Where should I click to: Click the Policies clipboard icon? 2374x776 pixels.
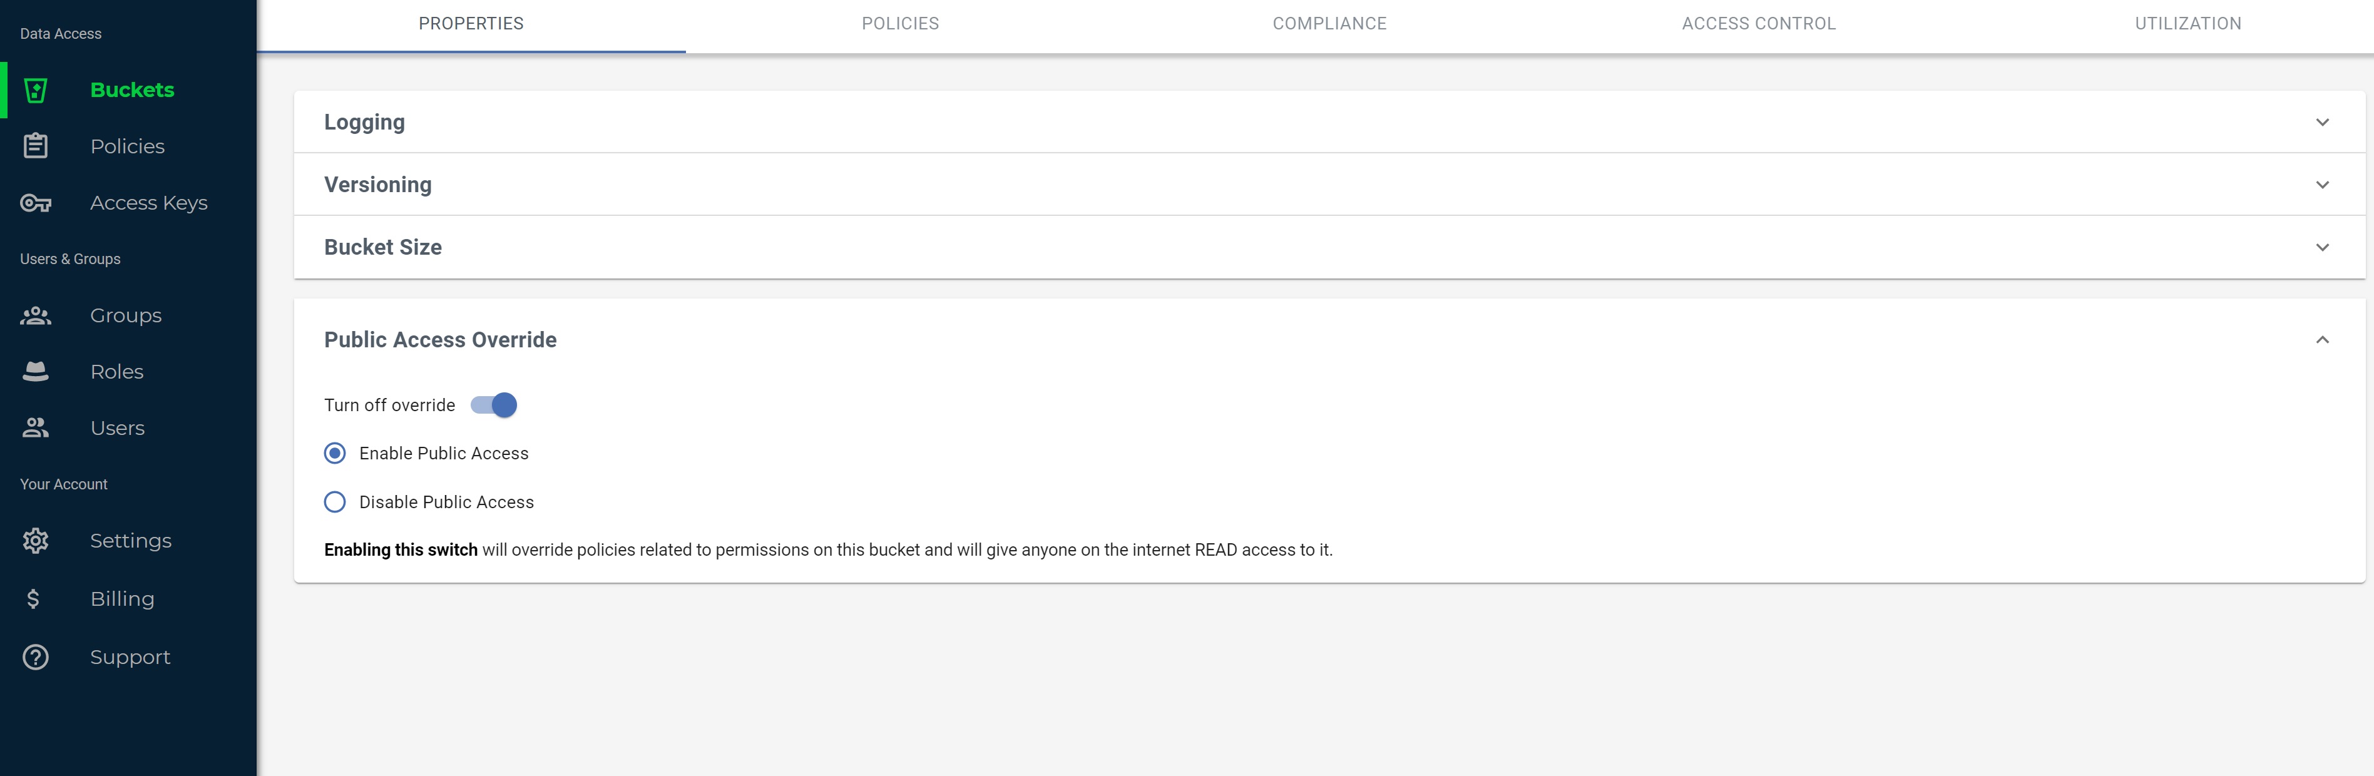[35, 146]
